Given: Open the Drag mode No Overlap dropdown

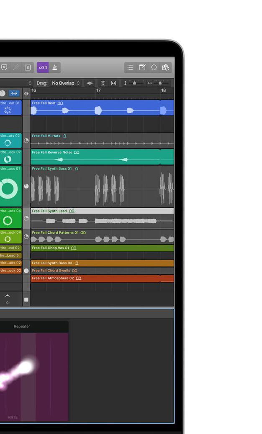Looking at the screenshot, I should (66, 83).
